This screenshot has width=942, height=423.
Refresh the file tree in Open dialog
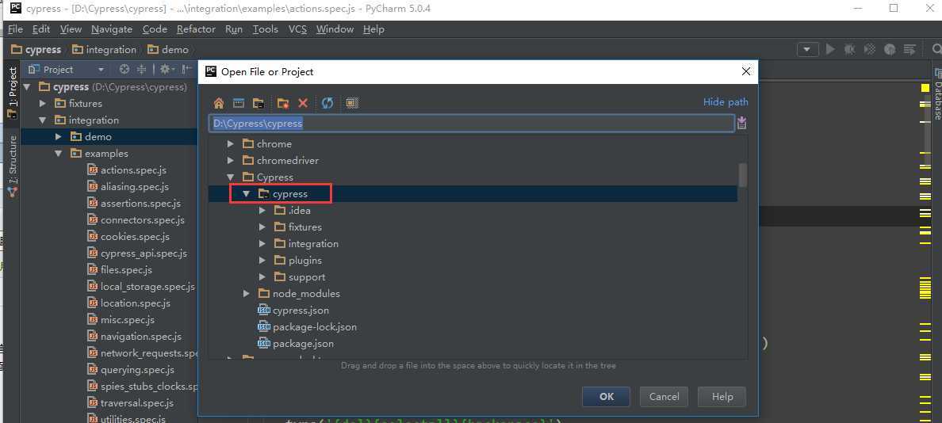coord(327,103)
